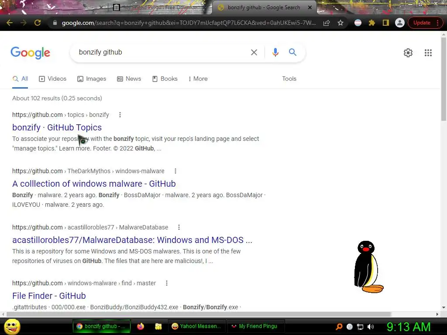
Task: Click the browser forward arrow
Action: [x=24, y=23]
